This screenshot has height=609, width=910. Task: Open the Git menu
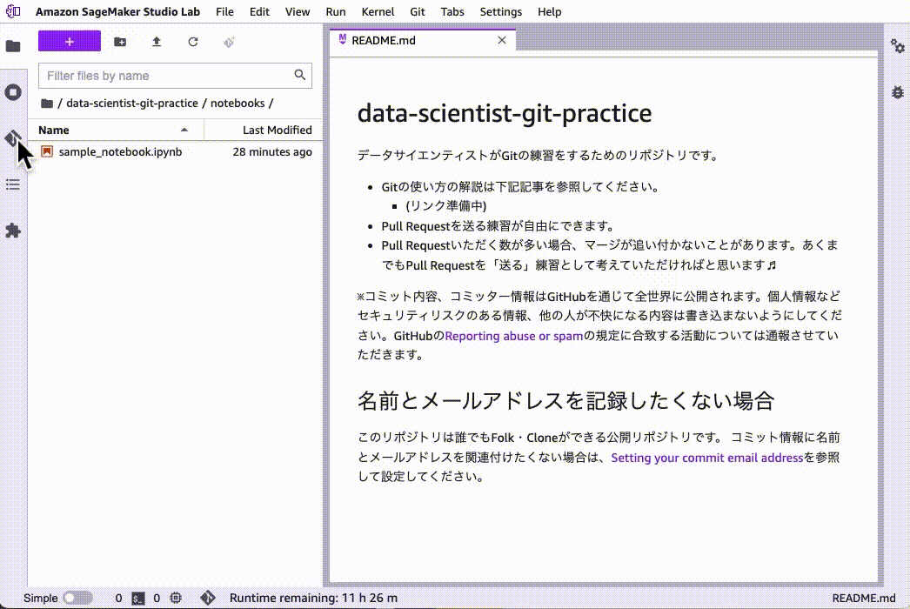tap(418, 11)
